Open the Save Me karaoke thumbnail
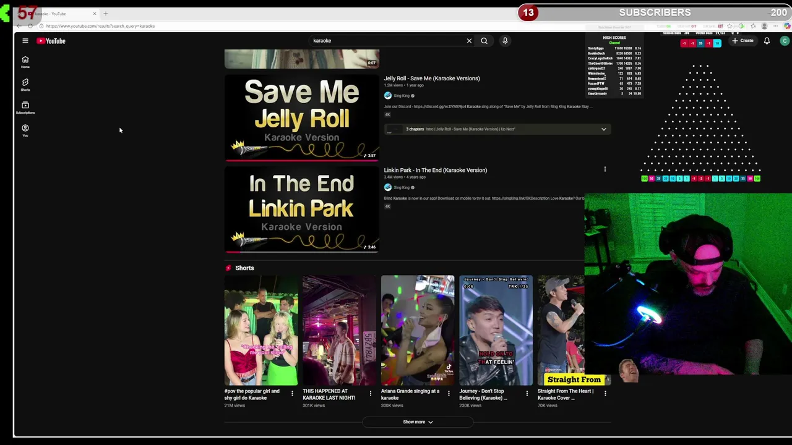This screenshot has width=792, height=445. (302, 117)
